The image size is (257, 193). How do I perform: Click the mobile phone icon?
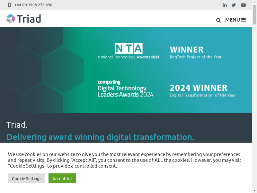[x=9, y=5]
